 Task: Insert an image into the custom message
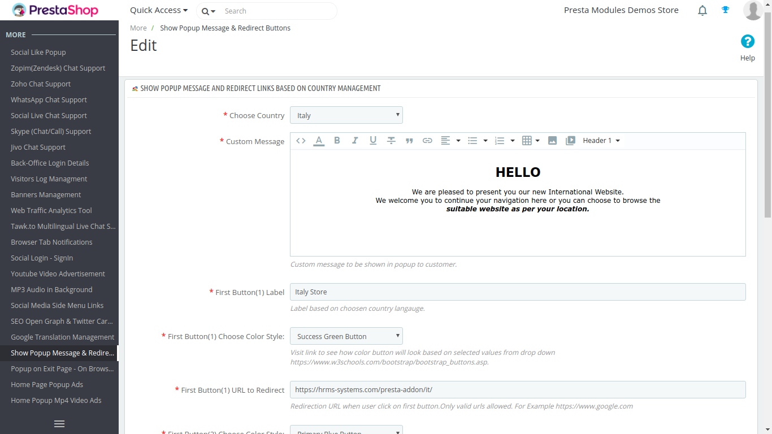coord(553,141)
